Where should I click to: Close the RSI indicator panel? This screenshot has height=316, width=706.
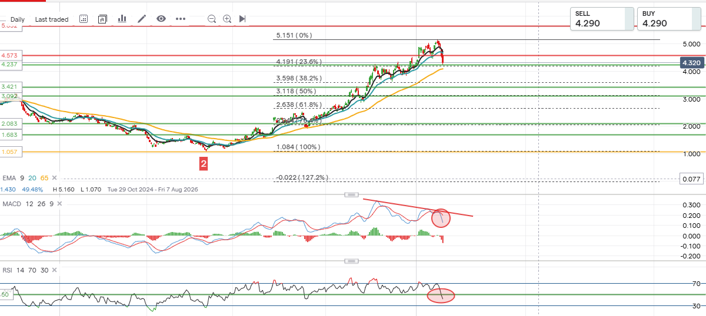pyautogui.click(x=54, y=270)
